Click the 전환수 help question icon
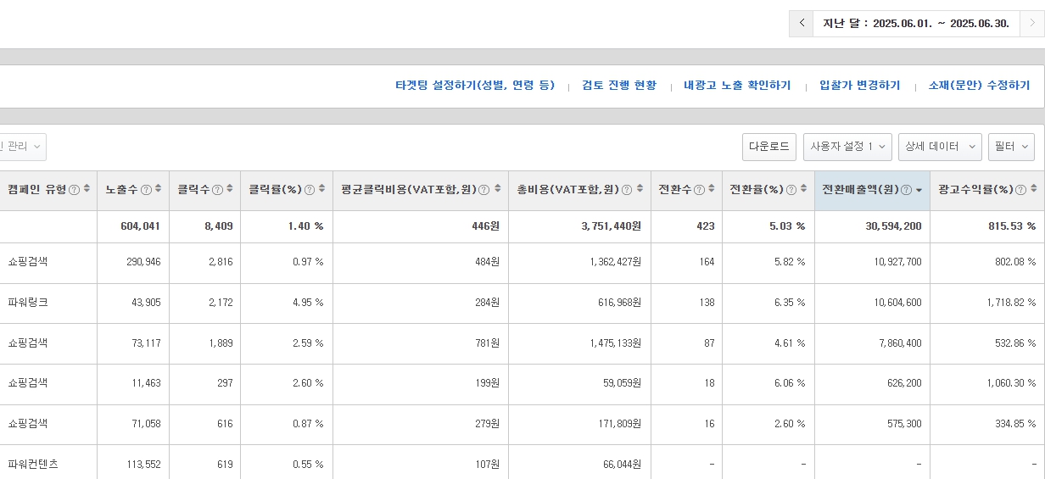This screenshot has width=1045, height=479. pos(698,190)
